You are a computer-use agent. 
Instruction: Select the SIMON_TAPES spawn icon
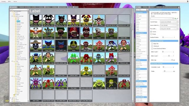tap(112, 46)
